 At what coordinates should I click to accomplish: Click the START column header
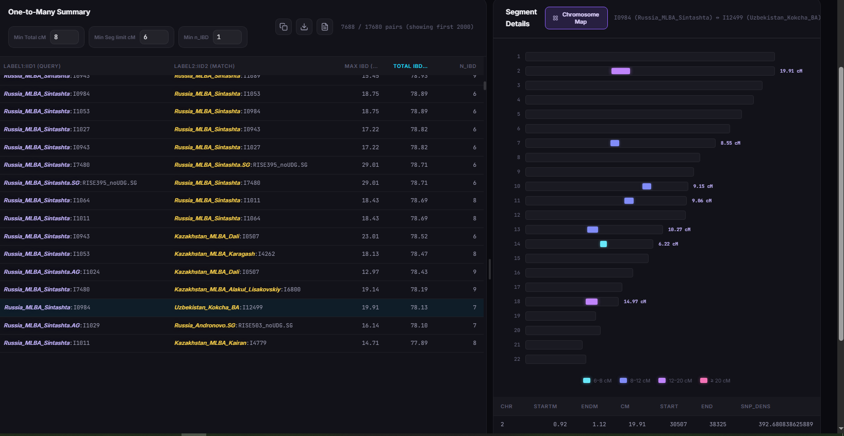pos(669,407)
